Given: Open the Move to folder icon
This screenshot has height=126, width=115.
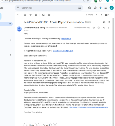Looking at the screenshot, I should (x=49, y=15).
